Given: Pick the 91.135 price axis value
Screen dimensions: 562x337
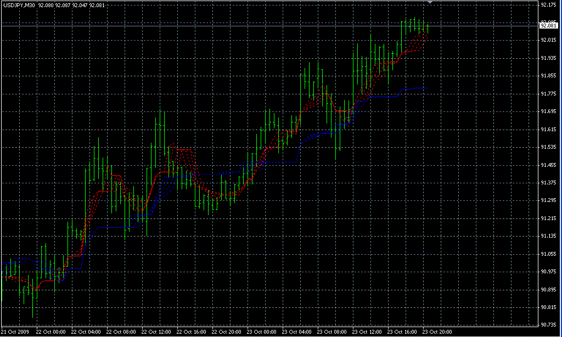Looking at the screenshot, I should point(548,236).
